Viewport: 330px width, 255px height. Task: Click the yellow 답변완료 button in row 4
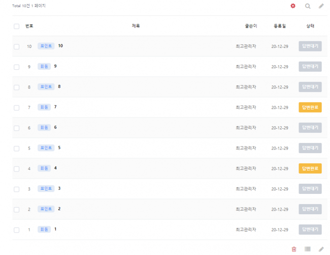tap(310, 168)
